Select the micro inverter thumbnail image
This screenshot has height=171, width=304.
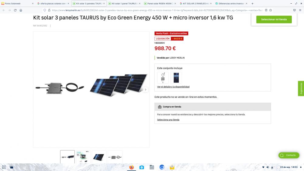[115, 157]
